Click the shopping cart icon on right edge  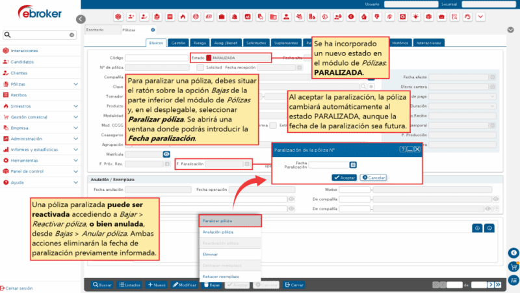[513, 266]
